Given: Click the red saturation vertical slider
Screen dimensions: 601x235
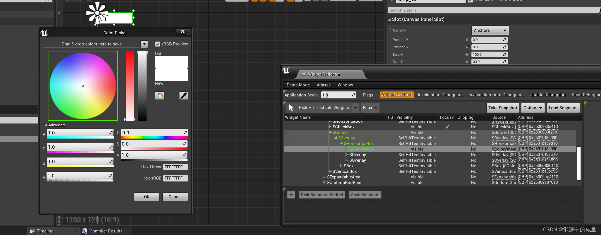Looking at the screenshot, I should click(130, 86).
